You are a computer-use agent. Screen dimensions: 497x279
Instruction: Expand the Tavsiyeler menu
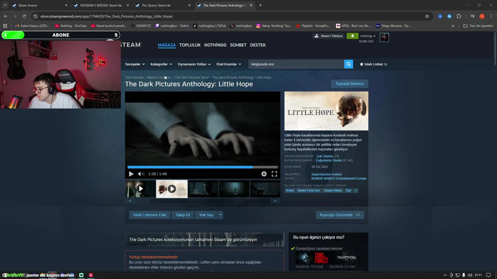pyautogui.click(x=135, y=64)
